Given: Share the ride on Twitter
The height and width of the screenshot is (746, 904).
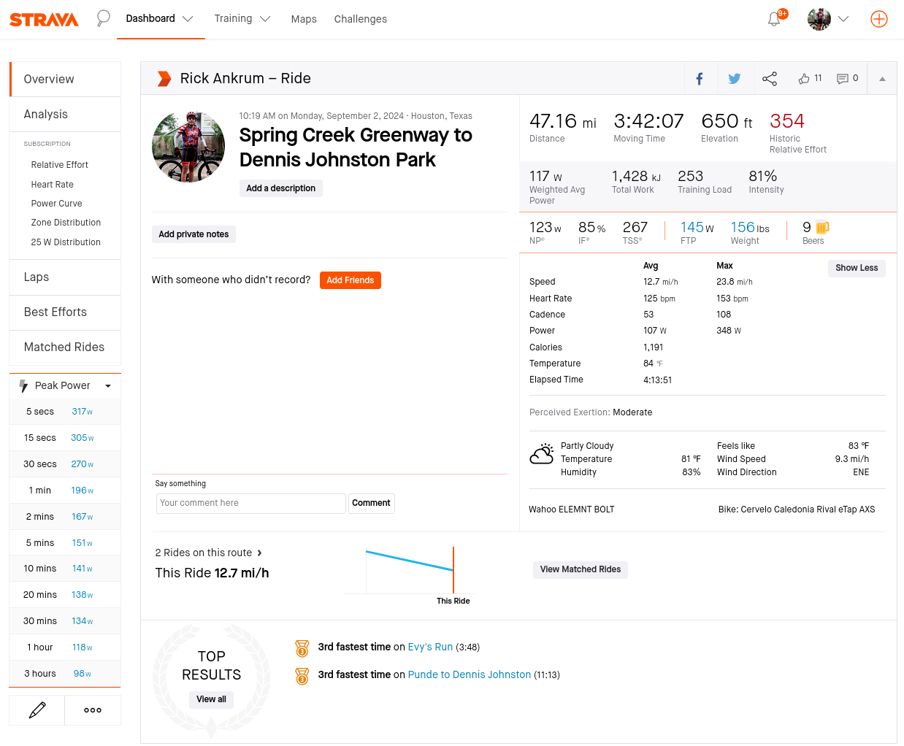Looking at the screenshot, I should (x=735, y=79).
